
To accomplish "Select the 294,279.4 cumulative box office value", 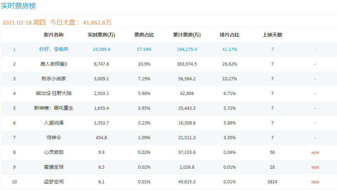I will tap(187, 49).
